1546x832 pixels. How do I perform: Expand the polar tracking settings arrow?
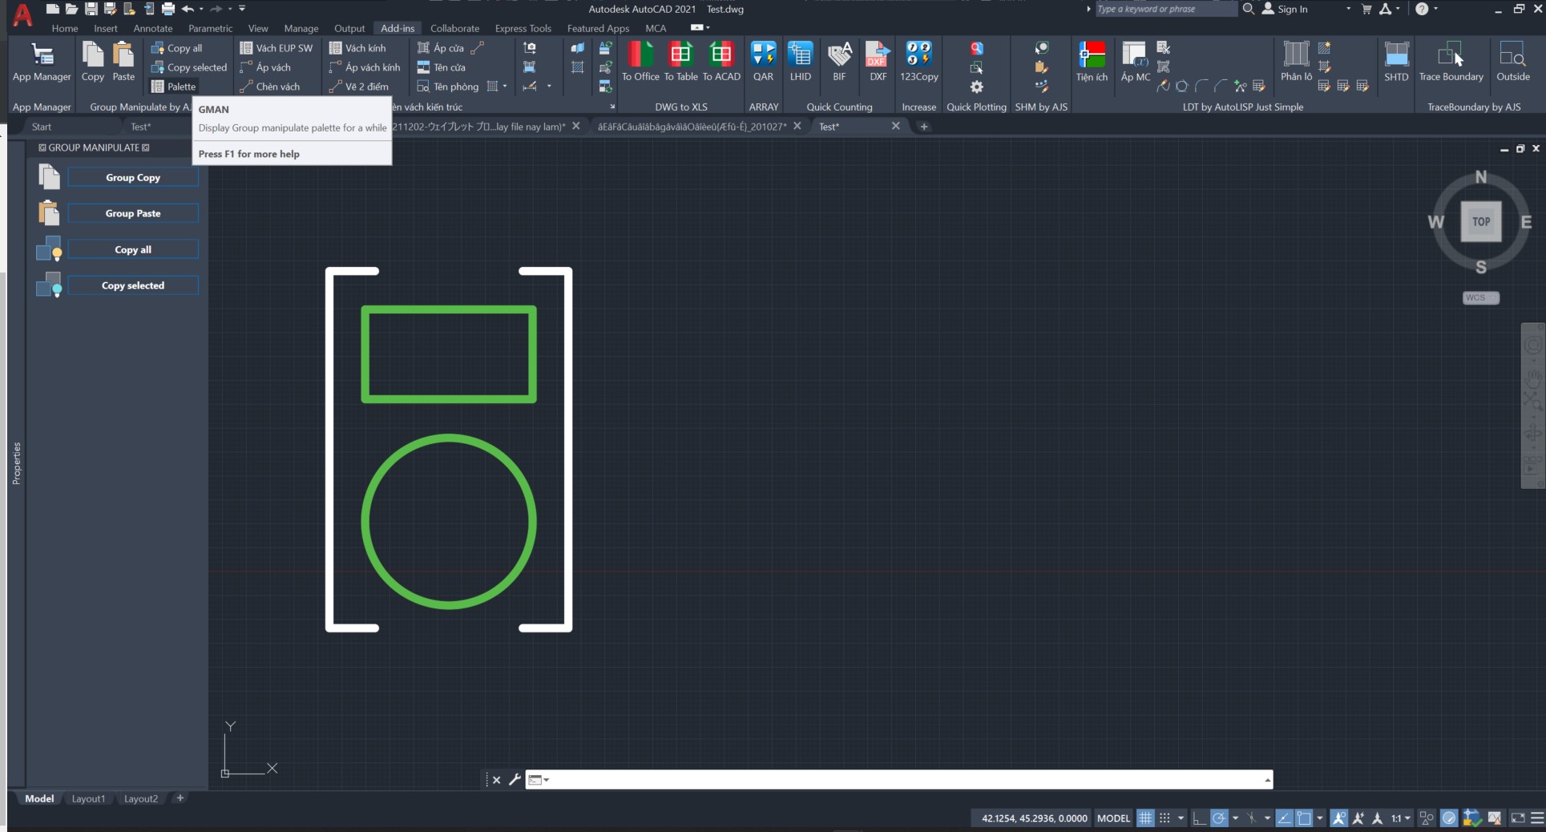1235,818
